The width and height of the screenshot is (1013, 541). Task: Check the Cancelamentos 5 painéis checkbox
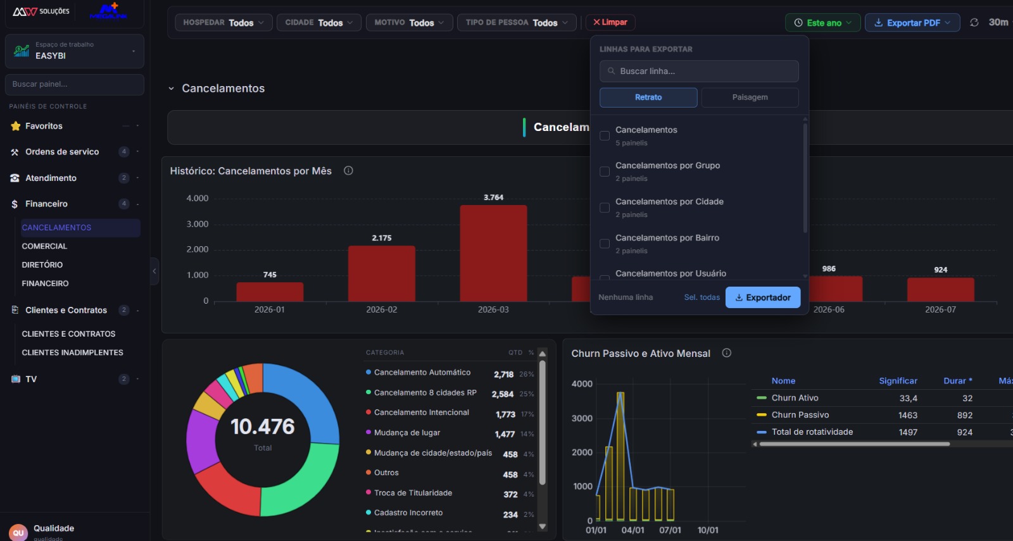click(605, 135)
